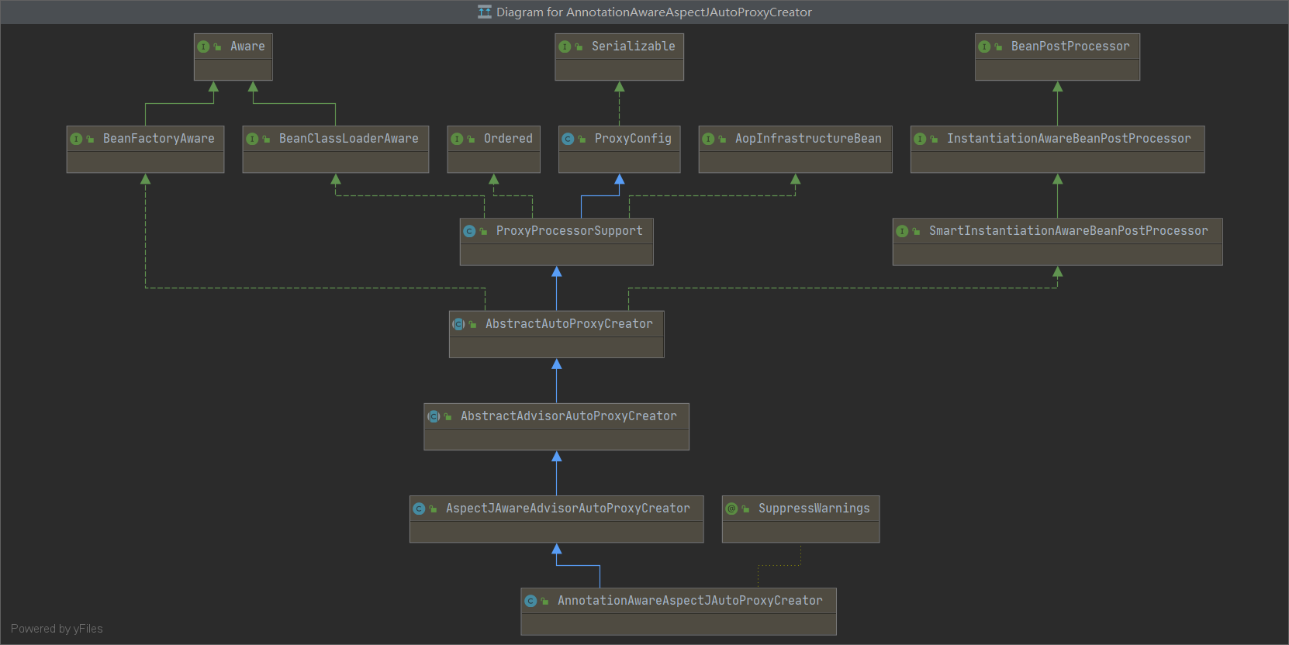Click the interface icon on the BeanClassLoaderAware node
Viewport: 1289px width, 645px height.
click(x=252, y=139)
